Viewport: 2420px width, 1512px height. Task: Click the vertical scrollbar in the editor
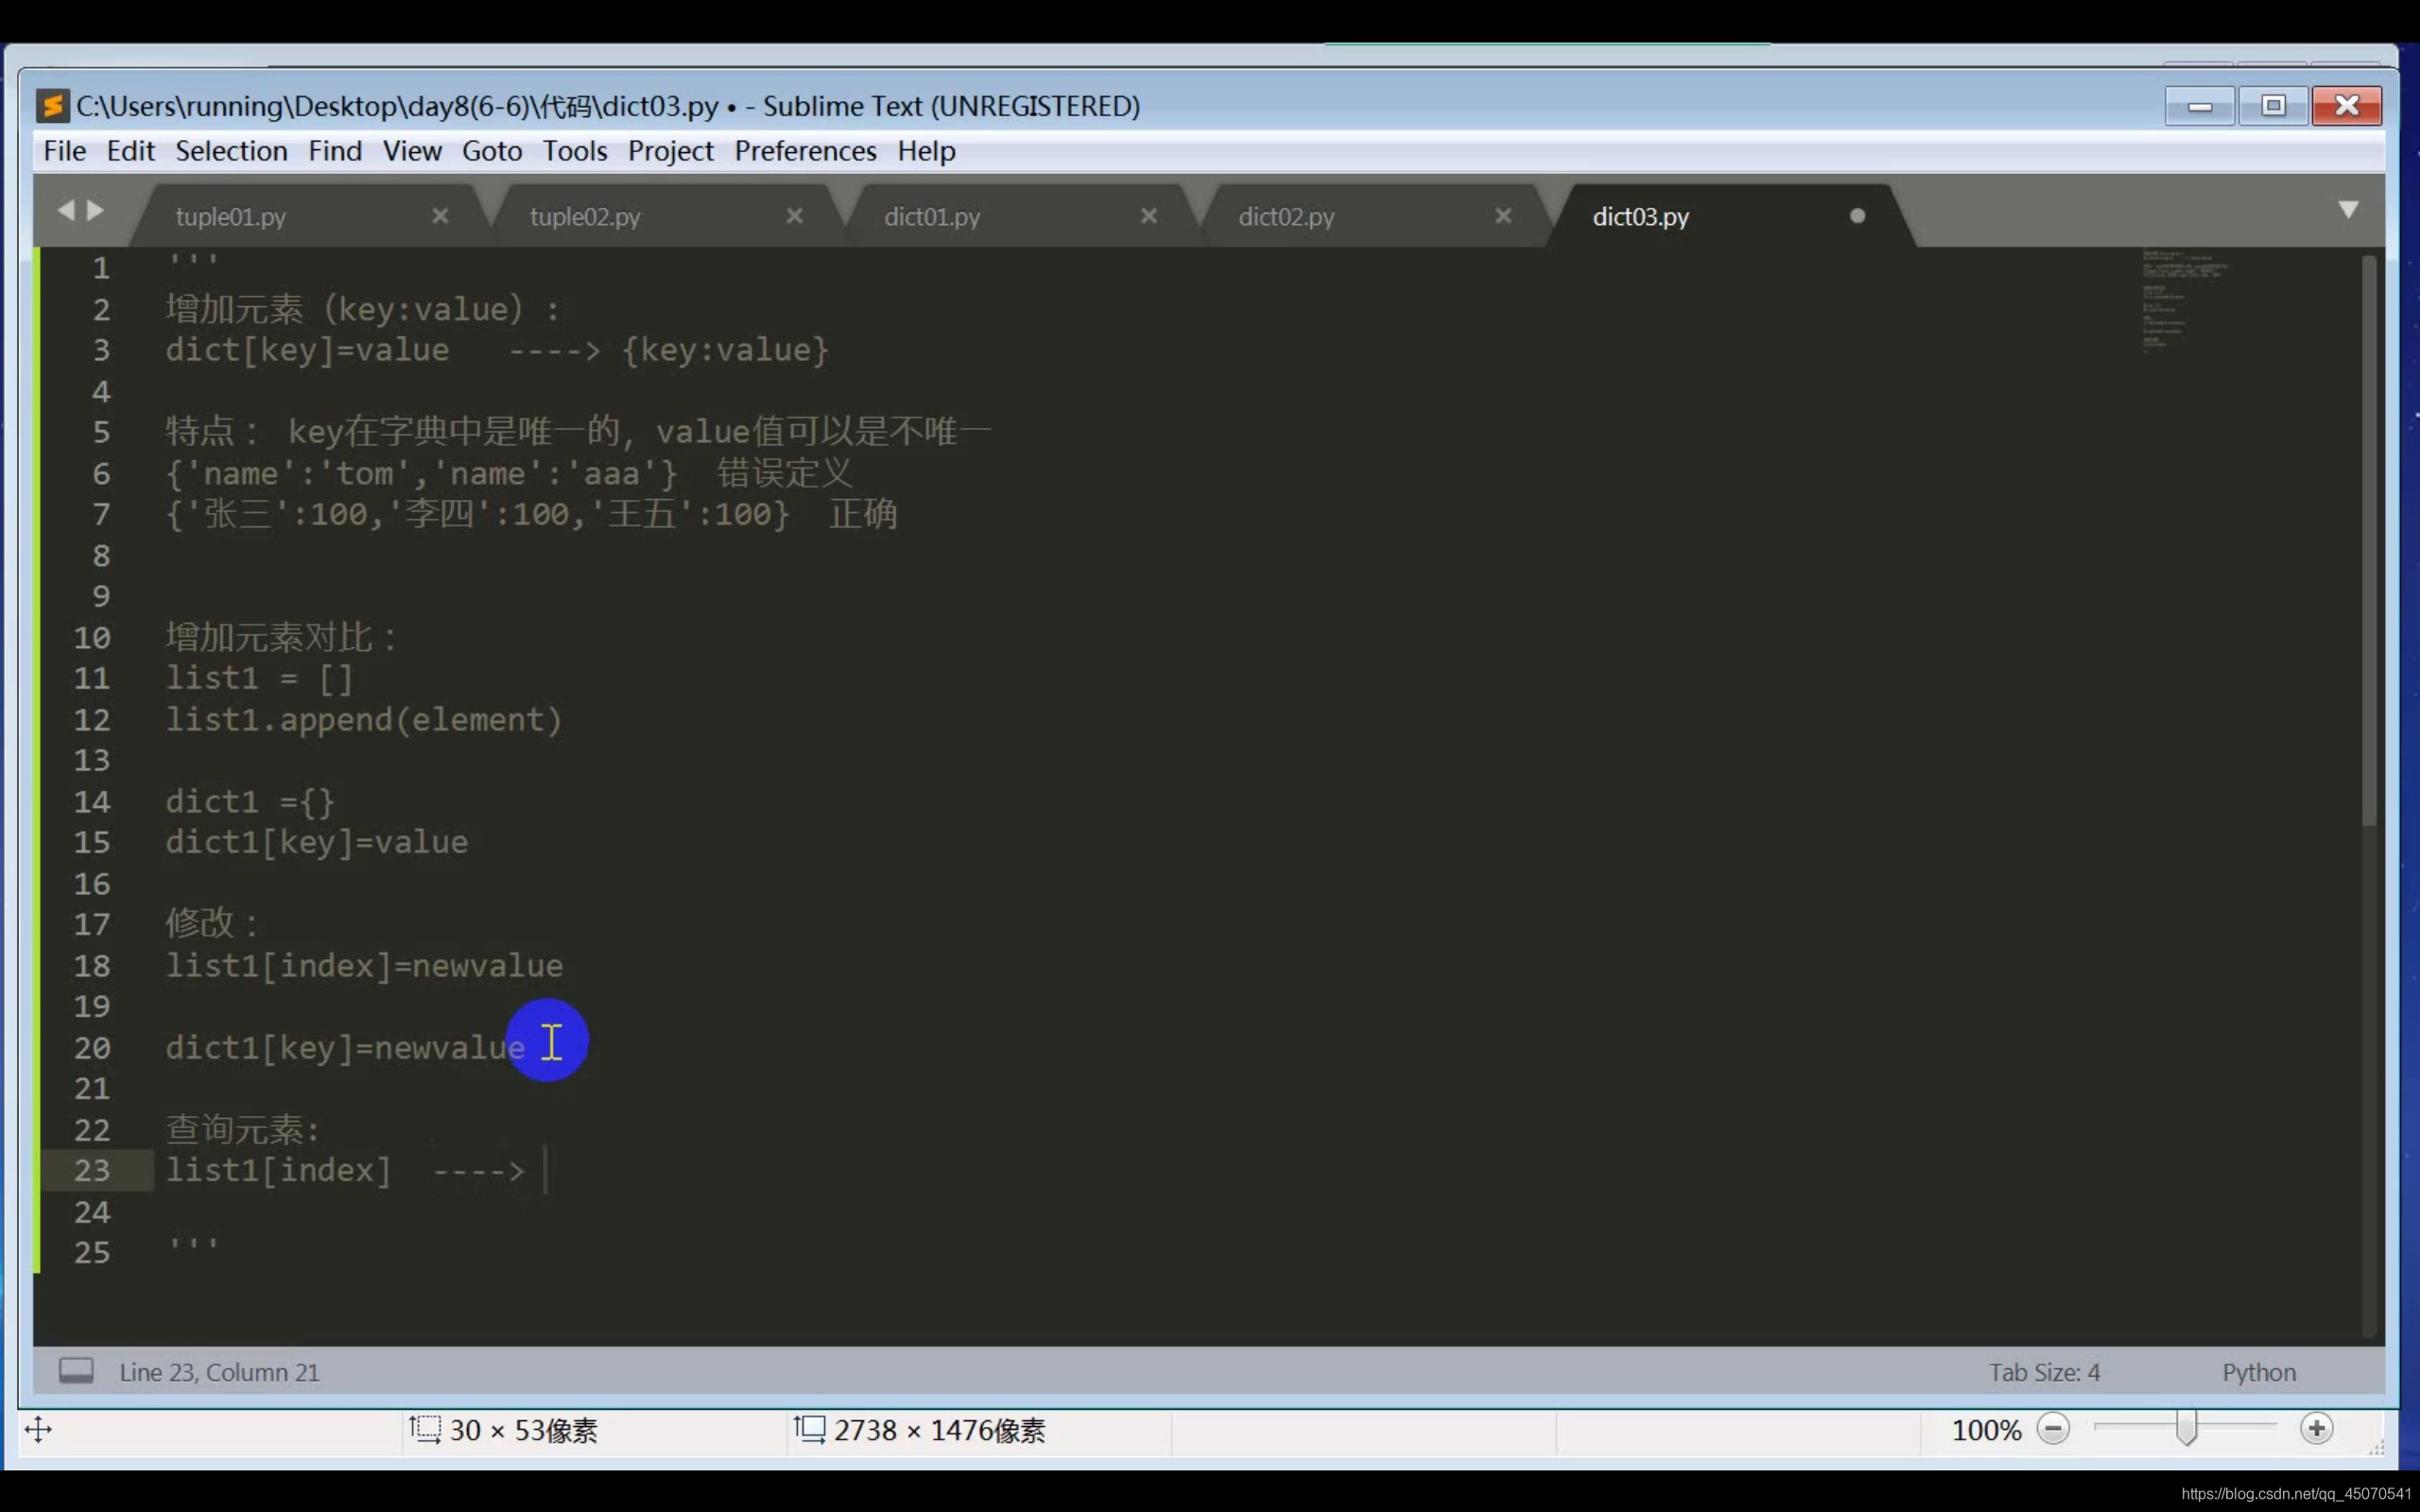2368,540
